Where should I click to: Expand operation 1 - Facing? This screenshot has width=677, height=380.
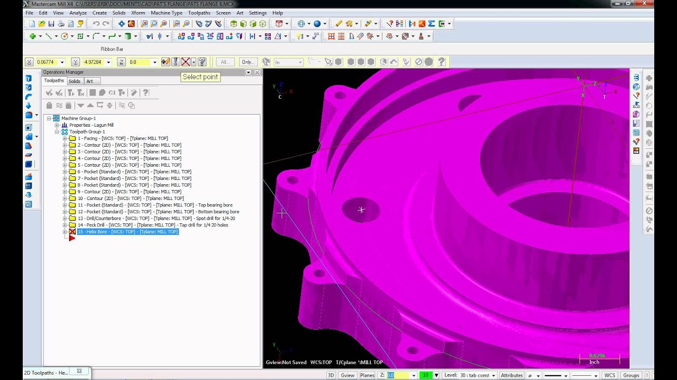click(x=65, y=138)
